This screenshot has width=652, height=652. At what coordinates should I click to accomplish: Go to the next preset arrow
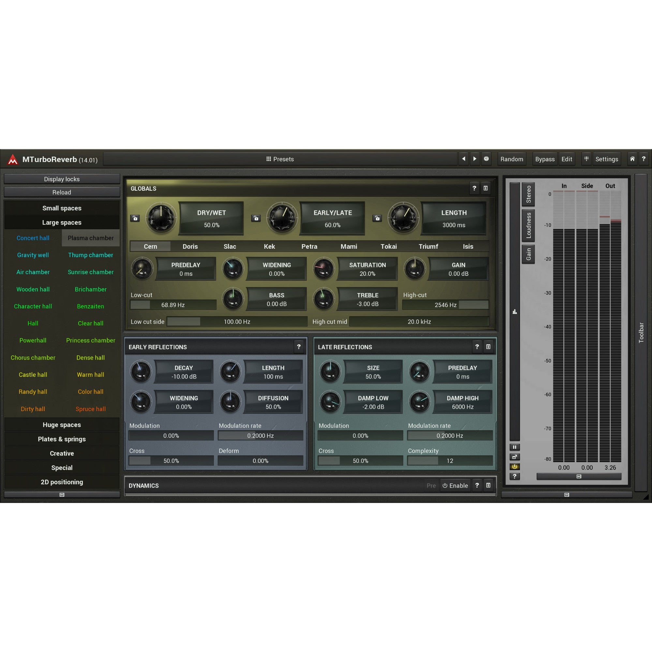(474, 159)
